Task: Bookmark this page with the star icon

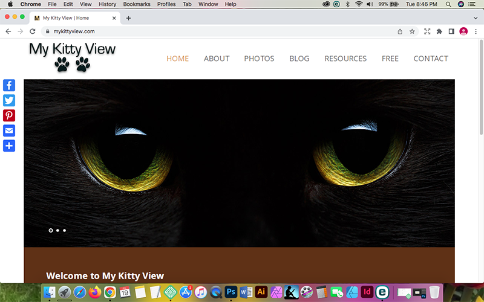Action: pyautogui.click(x=412, y=31)
